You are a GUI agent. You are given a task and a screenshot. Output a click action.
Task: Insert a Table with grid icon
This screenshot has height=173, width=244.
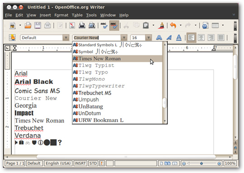(x=216, y=25)
